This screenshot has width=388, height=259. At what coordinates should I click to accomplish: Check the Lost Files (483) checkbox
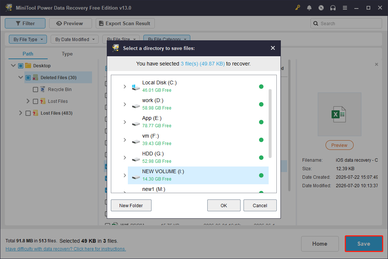click(x=28, y=113)
